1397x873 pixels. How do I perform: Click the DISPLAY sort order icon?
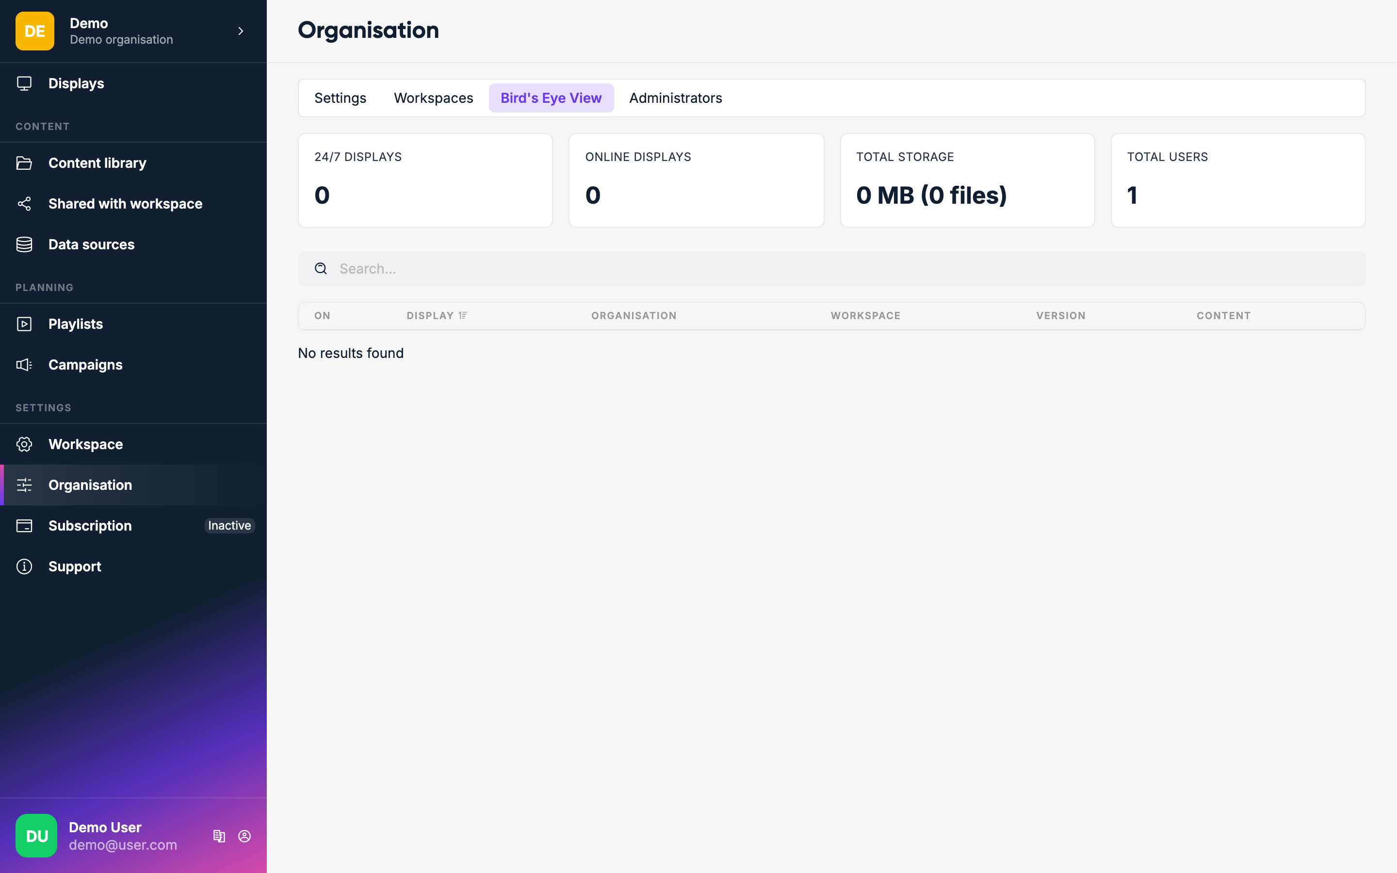point(463,316)
